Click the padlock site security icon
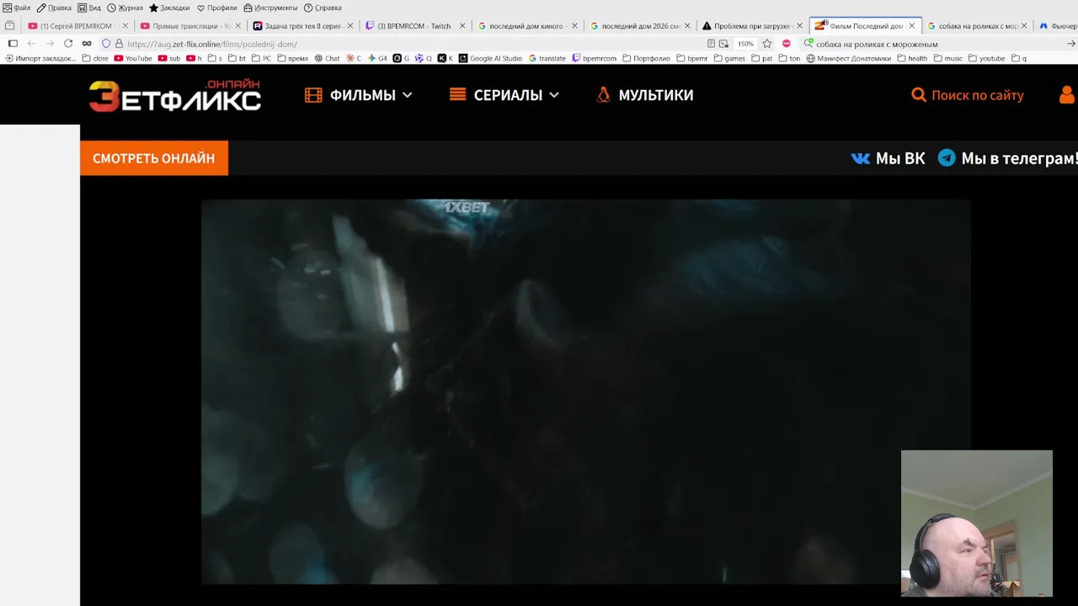Image resolution: width=1078 pixels, height=606 pixels. coord(119,44)
